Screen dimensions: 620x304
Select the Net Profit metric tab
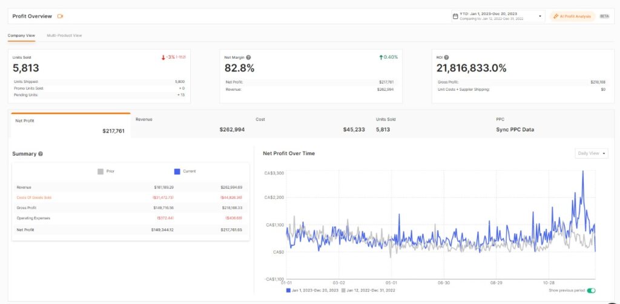click(70, 126)
